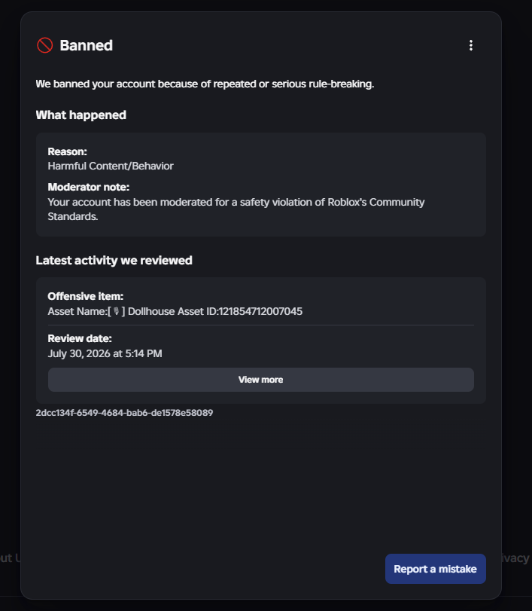
Task: Click the microphone emoji in the asset name
Action: tap(117, 311)
